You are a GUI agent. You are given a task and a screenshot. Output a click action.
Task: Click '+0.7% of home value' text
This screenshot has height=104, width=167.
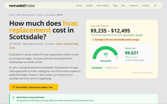(x=135, y=60)
